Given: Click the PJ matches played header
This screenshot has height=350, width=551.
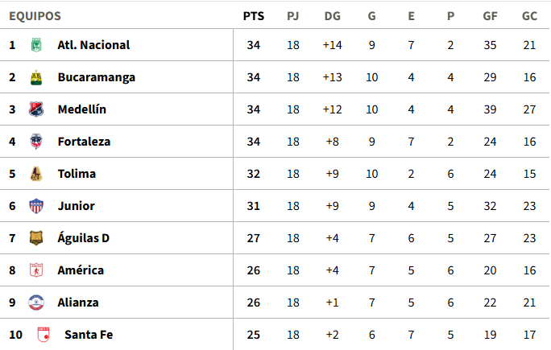Looking at the screenshot, I should click(293, 15).
